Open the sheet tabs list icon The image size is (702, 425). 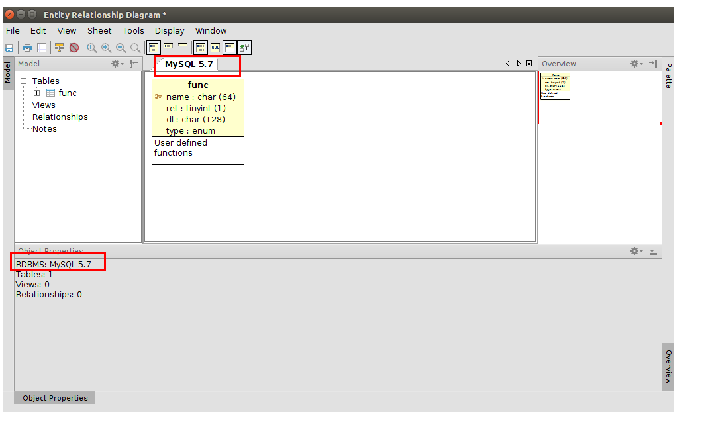tap(529, 64)
